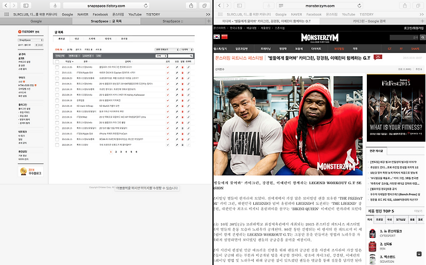Screen dimensions: 426x265
Task: Show all tabs in the right Safari window
Action: tap(418, 5)
